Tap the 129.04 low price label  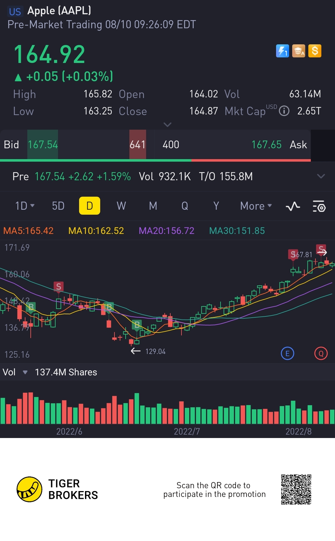155,351
